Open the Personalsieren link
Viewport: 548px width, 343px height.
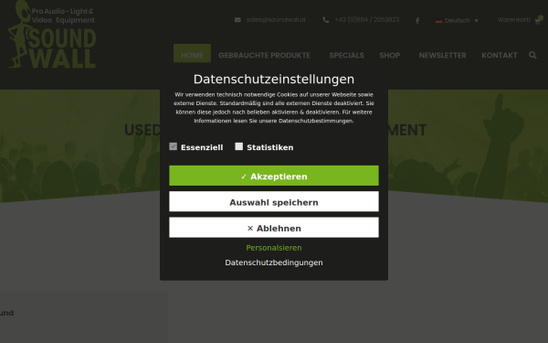(274, 248)
